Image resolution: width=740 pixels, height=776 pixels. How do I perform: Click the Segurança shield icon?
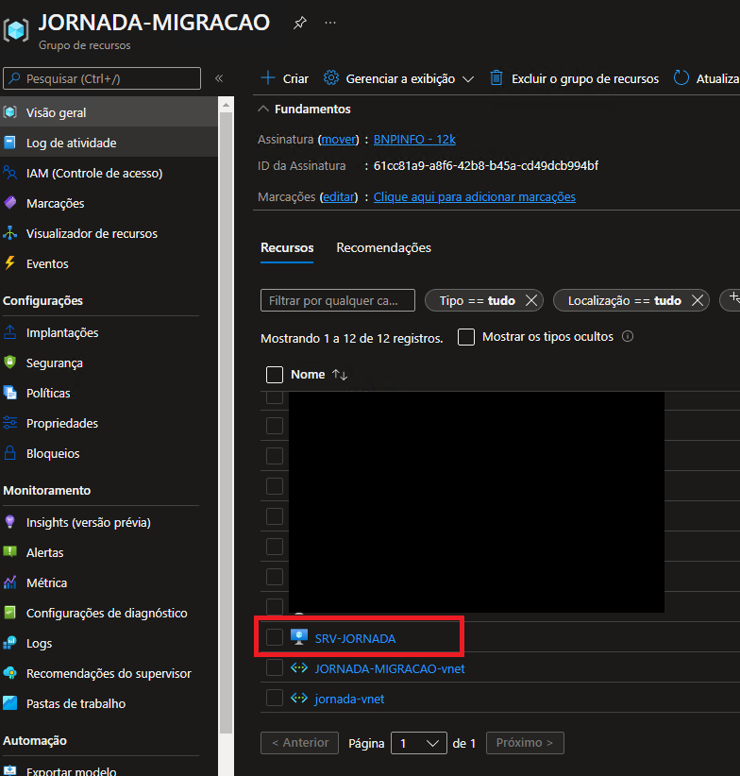(x=9, y=363)
